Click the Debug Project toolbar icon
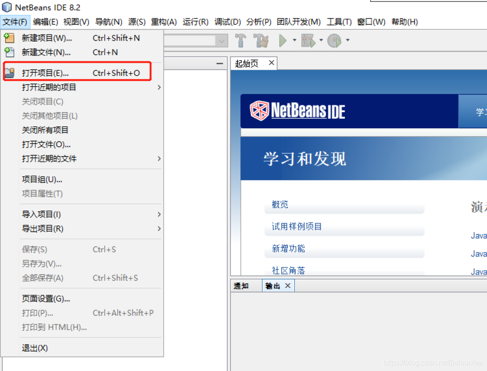The image size is (487, 371). point(308,41)
